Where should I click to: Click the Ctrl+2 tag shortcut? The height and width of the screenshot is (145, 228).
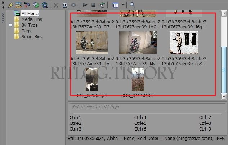coord(75,123)
